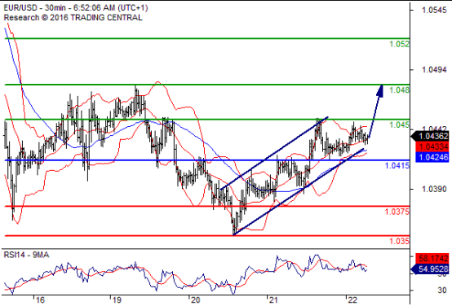Click the RSI14 - 9MA indicator label
This screenshot has height=306, width=452.
coord(26,255)
